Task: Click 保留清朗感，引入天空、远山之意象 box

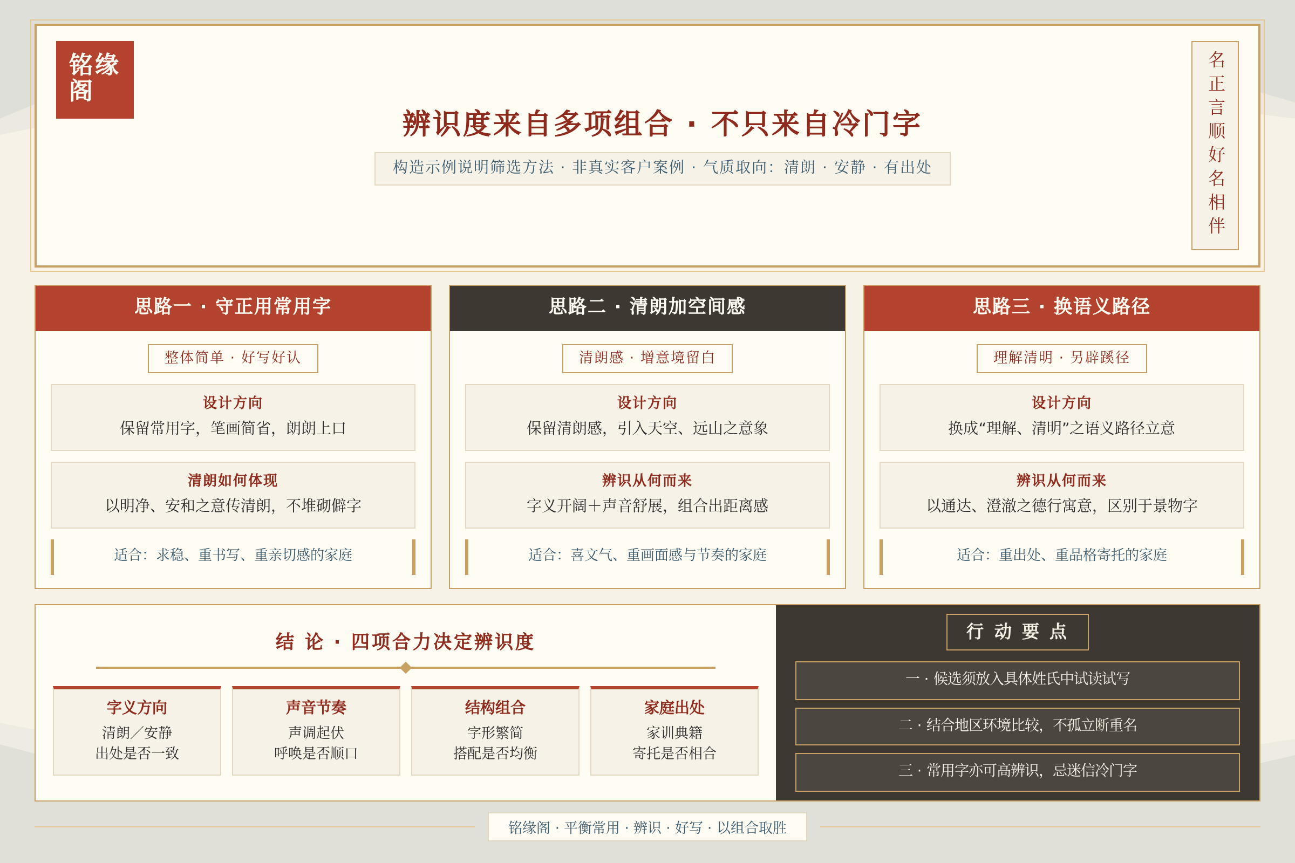Action: 647,417
